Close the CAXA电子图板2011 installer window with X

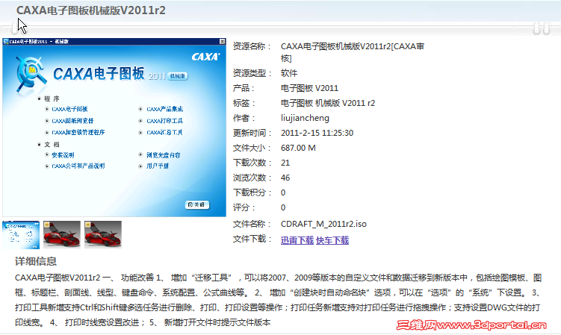click(x=222, y=42)
